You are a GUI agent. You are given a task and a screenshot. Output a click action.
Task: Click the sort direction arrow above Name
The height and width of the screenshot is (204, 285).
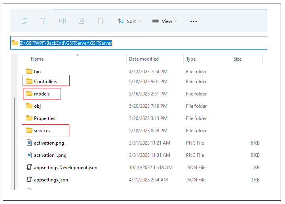click(x=78, y=55)
